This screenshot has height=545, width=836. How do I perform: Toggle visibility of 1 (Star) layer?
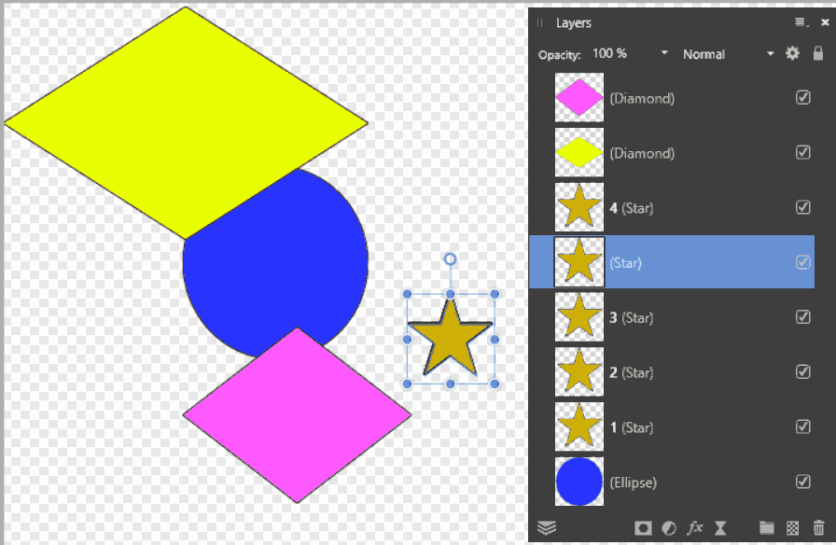tap(803, 426)
